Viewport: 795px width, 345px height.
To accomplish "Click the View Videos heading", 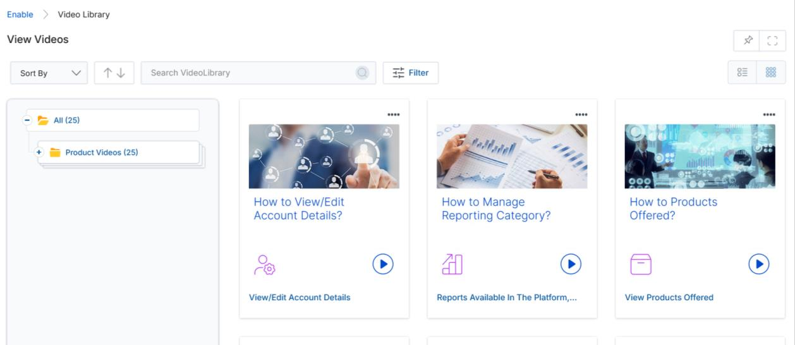I will [38, 40].
